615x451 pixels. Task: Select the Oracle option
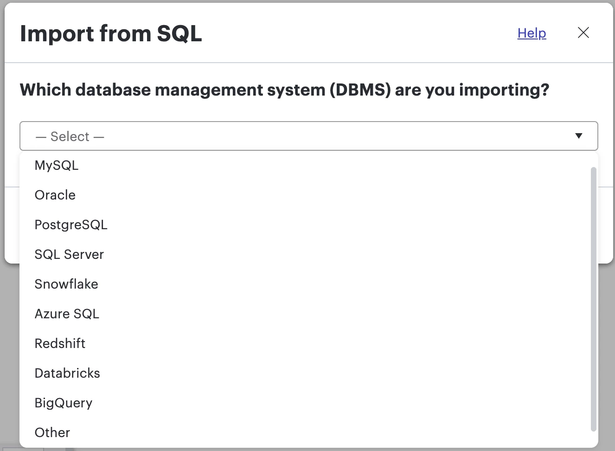click(55, 195)
